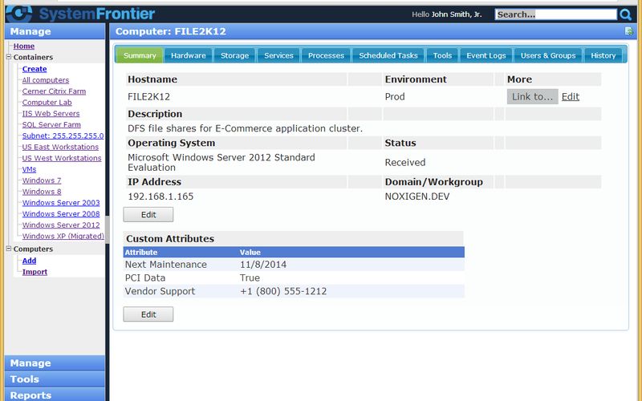This screenshot has height=401, width=642.
Task: Click the top Manage panel header
Action: click(55, 31)
